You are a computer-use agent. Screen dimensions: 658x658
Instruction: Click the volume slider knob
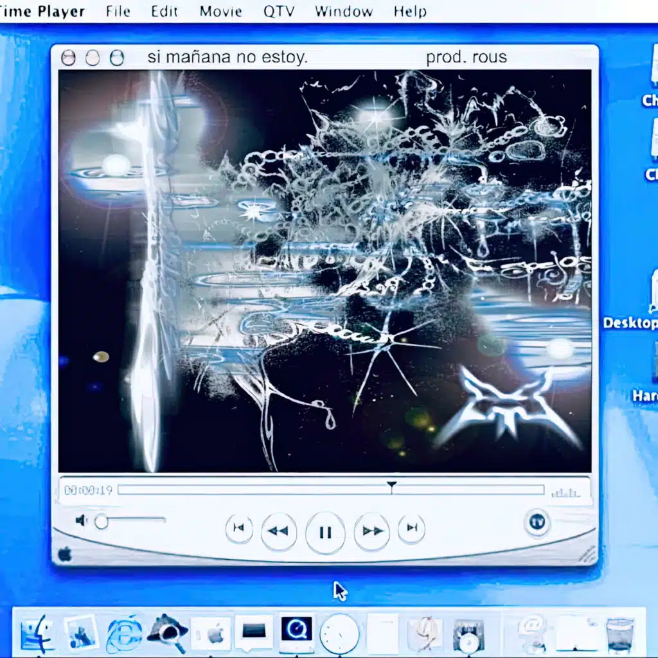coord(101,522)
